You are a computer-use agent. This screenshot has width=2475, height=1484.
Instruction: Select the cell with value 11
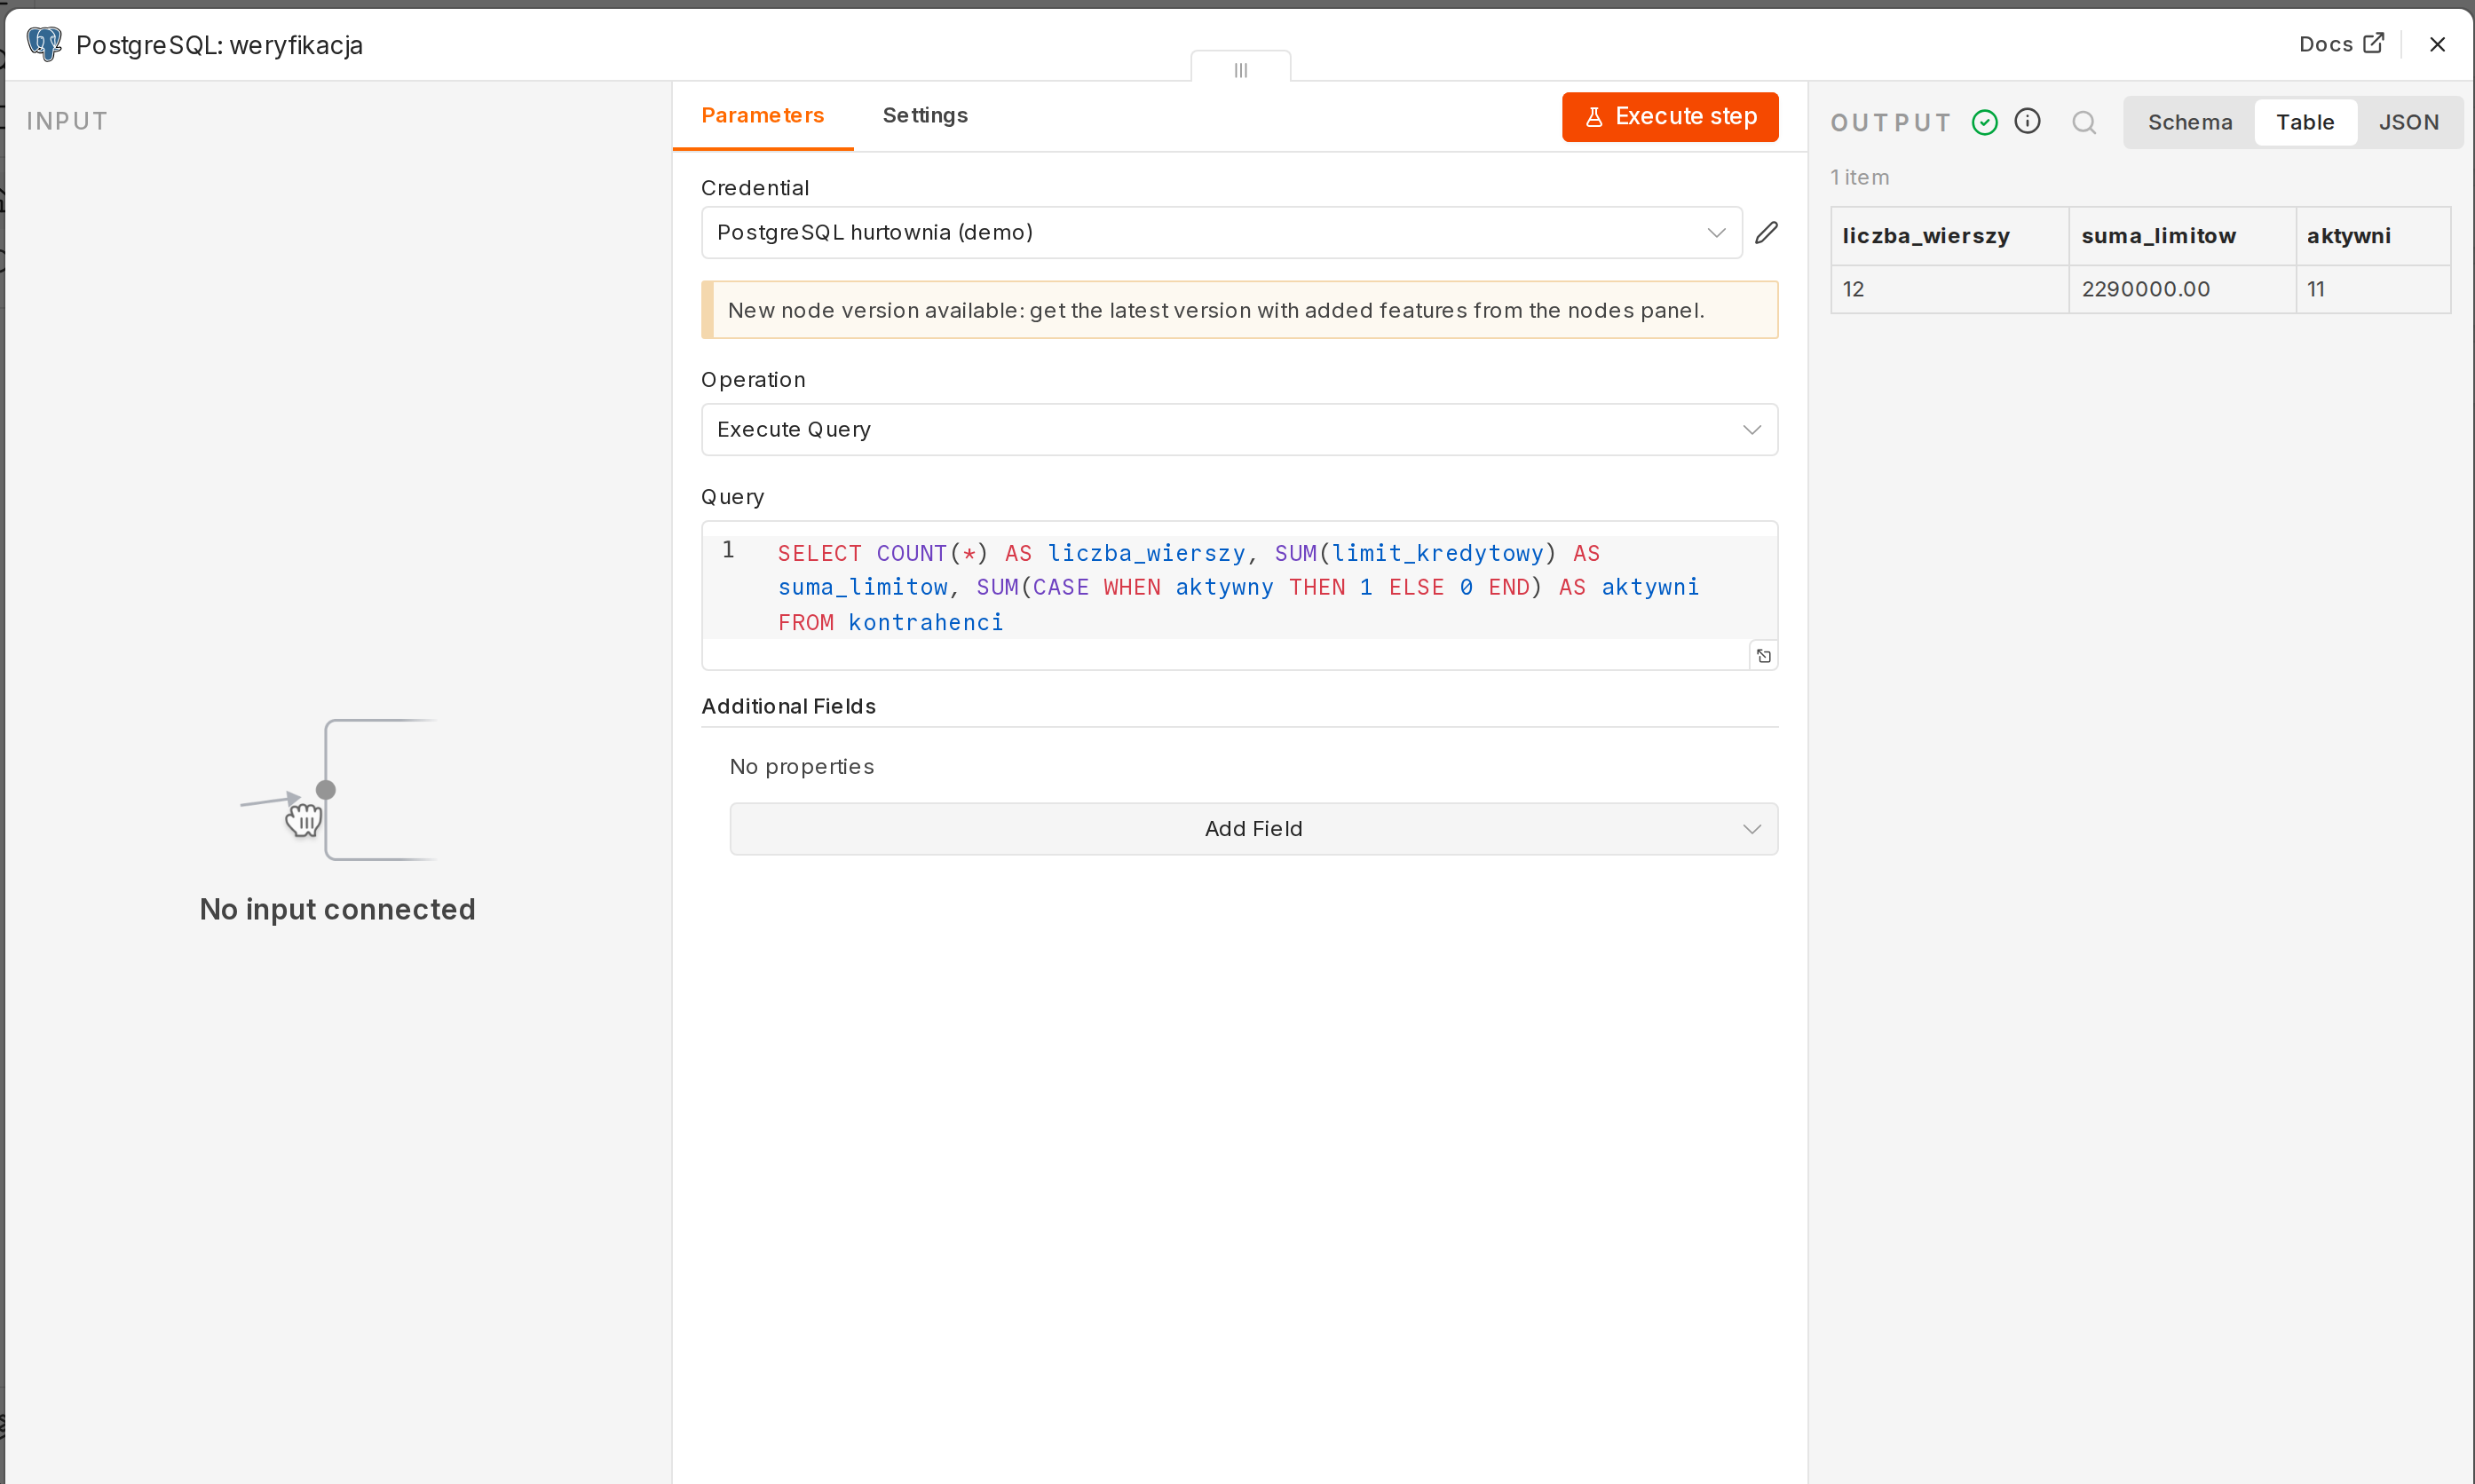click(x=2372, y=289)
